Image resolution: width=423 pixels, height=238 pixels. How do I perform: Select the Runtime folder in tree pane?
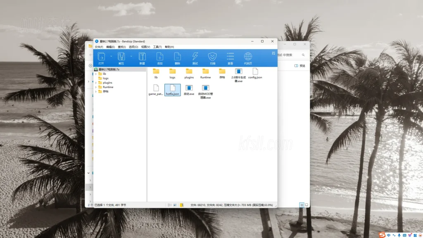pos(108,87)
